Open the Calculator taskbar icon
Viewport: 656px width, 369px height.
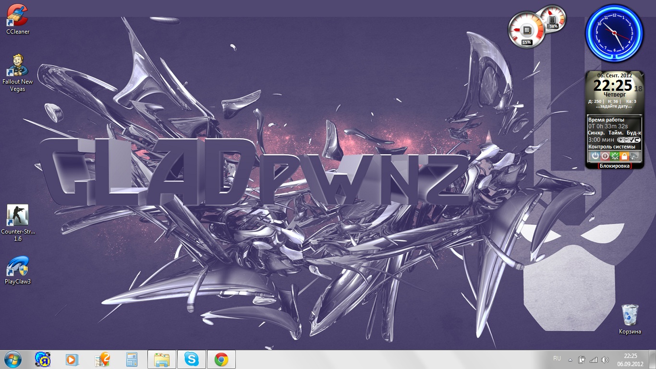tap(132, 359)
